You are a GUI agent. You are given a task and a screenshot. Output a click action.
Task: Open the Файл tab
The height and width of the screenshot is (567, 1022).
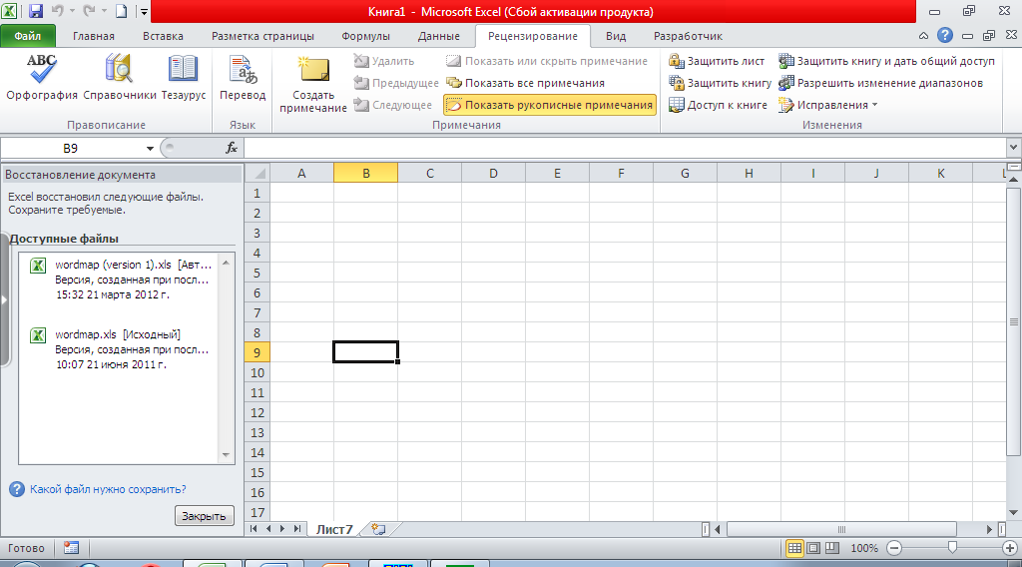point(27,36)
